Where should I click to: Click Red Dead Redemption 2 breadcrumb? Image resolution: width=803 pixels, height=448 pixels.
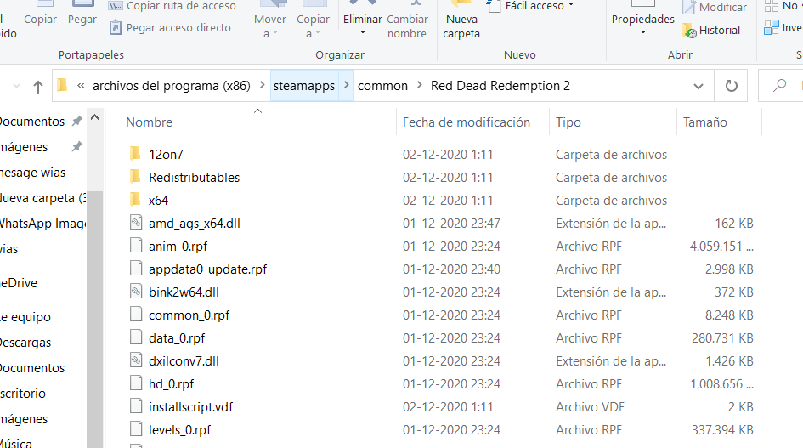[x=500, y=86]
